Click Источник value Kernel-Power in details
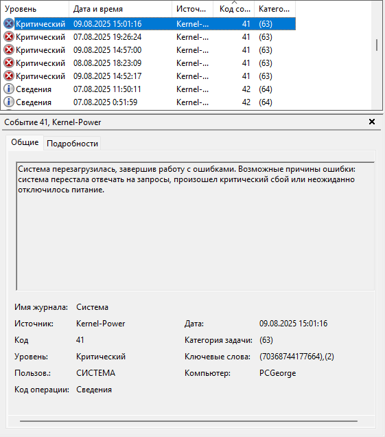Screen dimensions: 385x437 tap(100, 324)
